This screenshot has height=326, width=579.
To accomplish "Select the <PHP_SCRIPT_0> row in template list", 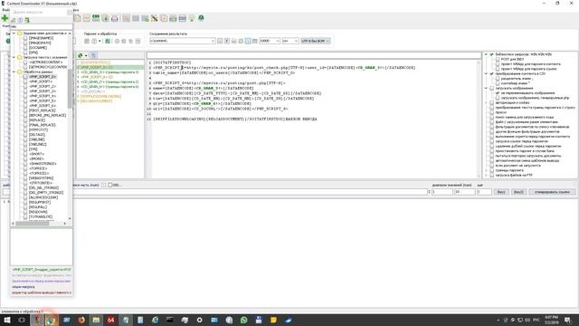I will [110, 67].
